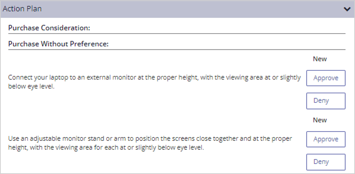Click the 'Use an adjustable monitor stand' text
Image resolution: width=355 pixels, height=174 pixels.
pos(150,143)
